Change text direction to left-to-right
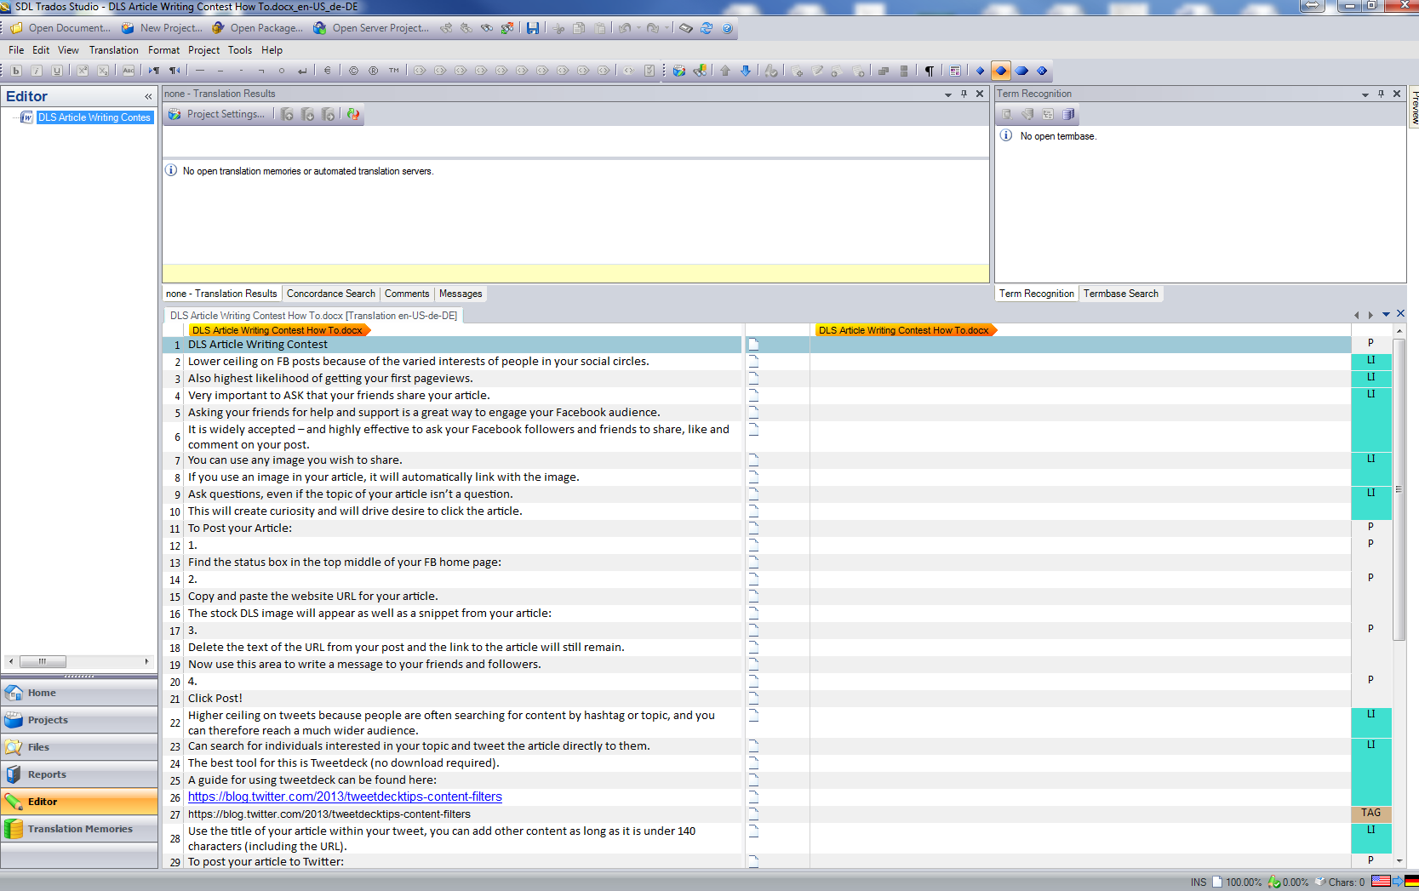1419x891 pixels. (154, 71)
